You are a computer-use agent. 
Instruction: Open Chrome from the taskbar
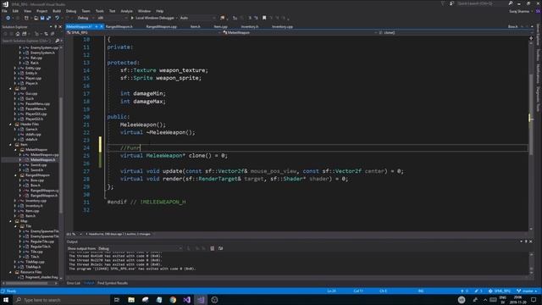click(x=173, y=300)
